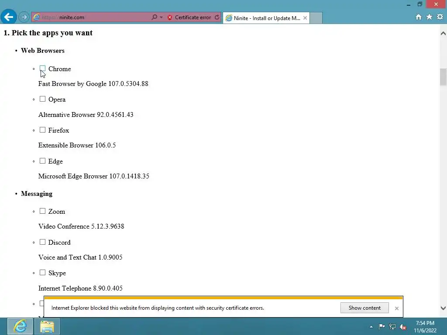Check the Edge checkbox
This screenshot has width=447, height=335.
pyautogui.click(x=42, y=161)
